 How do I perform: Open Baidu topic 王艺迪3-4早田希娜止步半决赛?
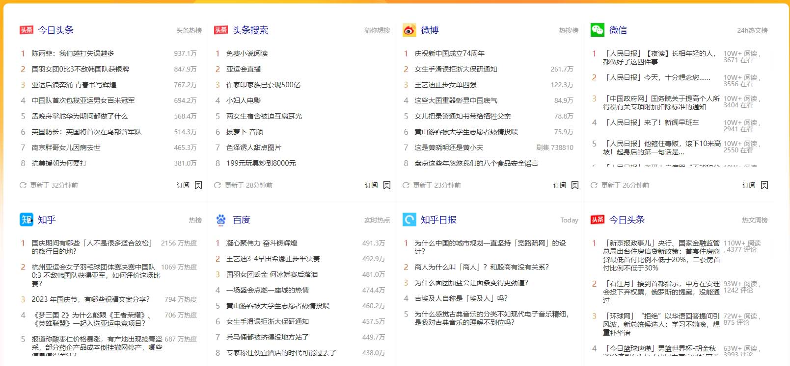[273, 259]
